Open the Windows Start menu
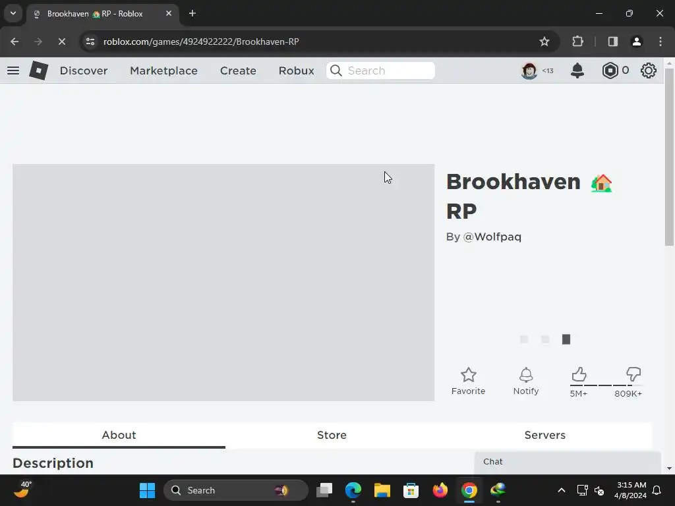This screenshot has height=506, width=675. (147, 490)
